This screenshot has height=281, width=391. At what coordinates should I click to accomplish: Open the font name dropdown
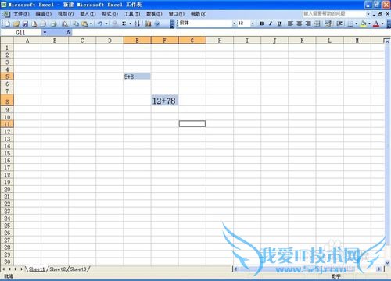pyautogui.click(x=234, y=23)
